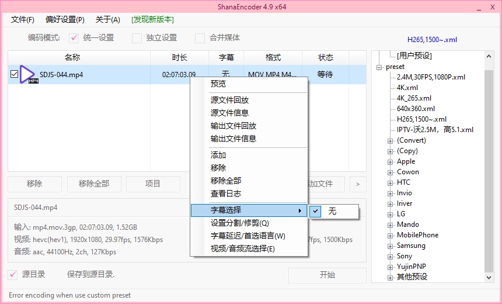Screen dimensions: 502x304
Task: Collapse the preset tree node
Action: click(x=379, y=67)
